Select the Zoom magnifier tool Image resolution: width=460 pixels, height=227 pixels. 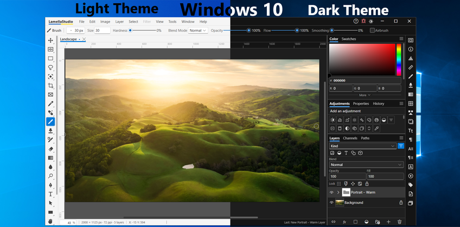50,176
